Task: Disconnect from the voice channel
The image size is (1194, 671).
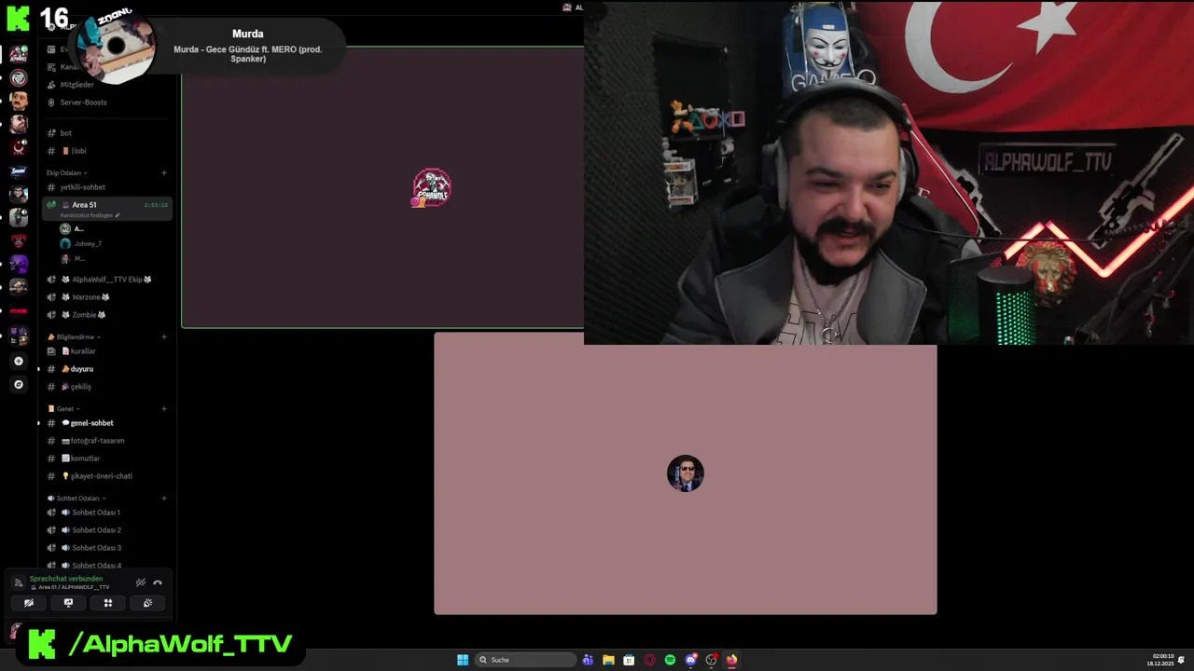Action: coord(158,582)
